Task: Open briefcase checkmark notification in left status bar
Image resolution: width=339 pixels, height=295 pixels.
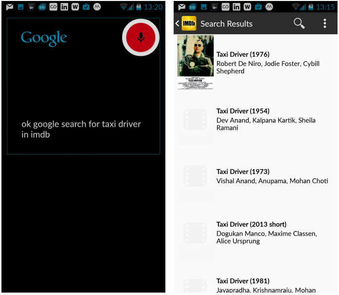Action: click(86, 7)
